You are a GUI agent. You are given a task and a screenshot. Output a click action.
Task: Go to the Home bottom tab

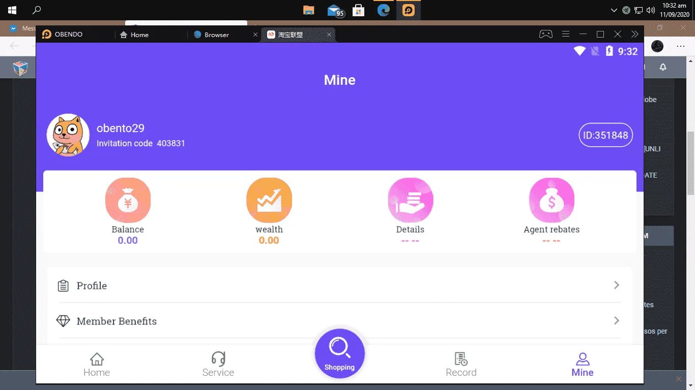[97, 365]
